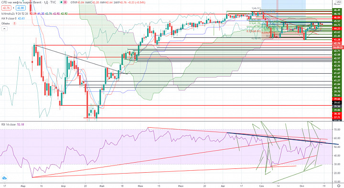This screenshot has width=344, height=188.
Task: Click the CFD Brent symbol title
Action: pyautogui.click(x=29, y=2)
